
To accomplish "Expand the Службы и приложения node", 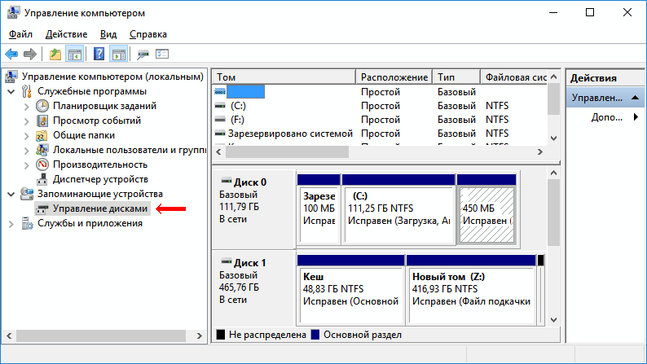I will tap(11, 224).
